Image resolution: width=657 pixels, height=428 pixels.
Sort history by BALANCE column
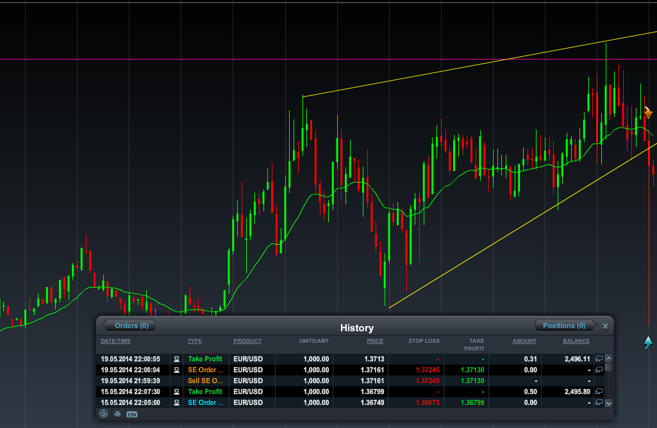click(576, 341)
